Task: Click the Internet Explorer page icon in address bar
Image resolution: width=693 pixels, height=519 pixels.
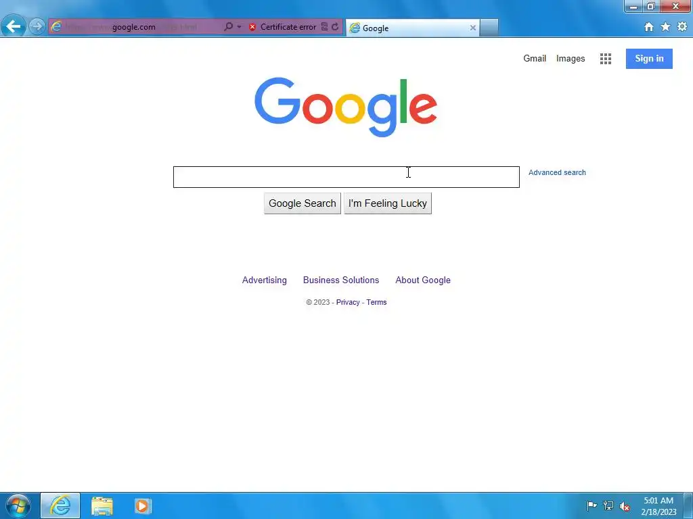Action: (x=56, y=26)
